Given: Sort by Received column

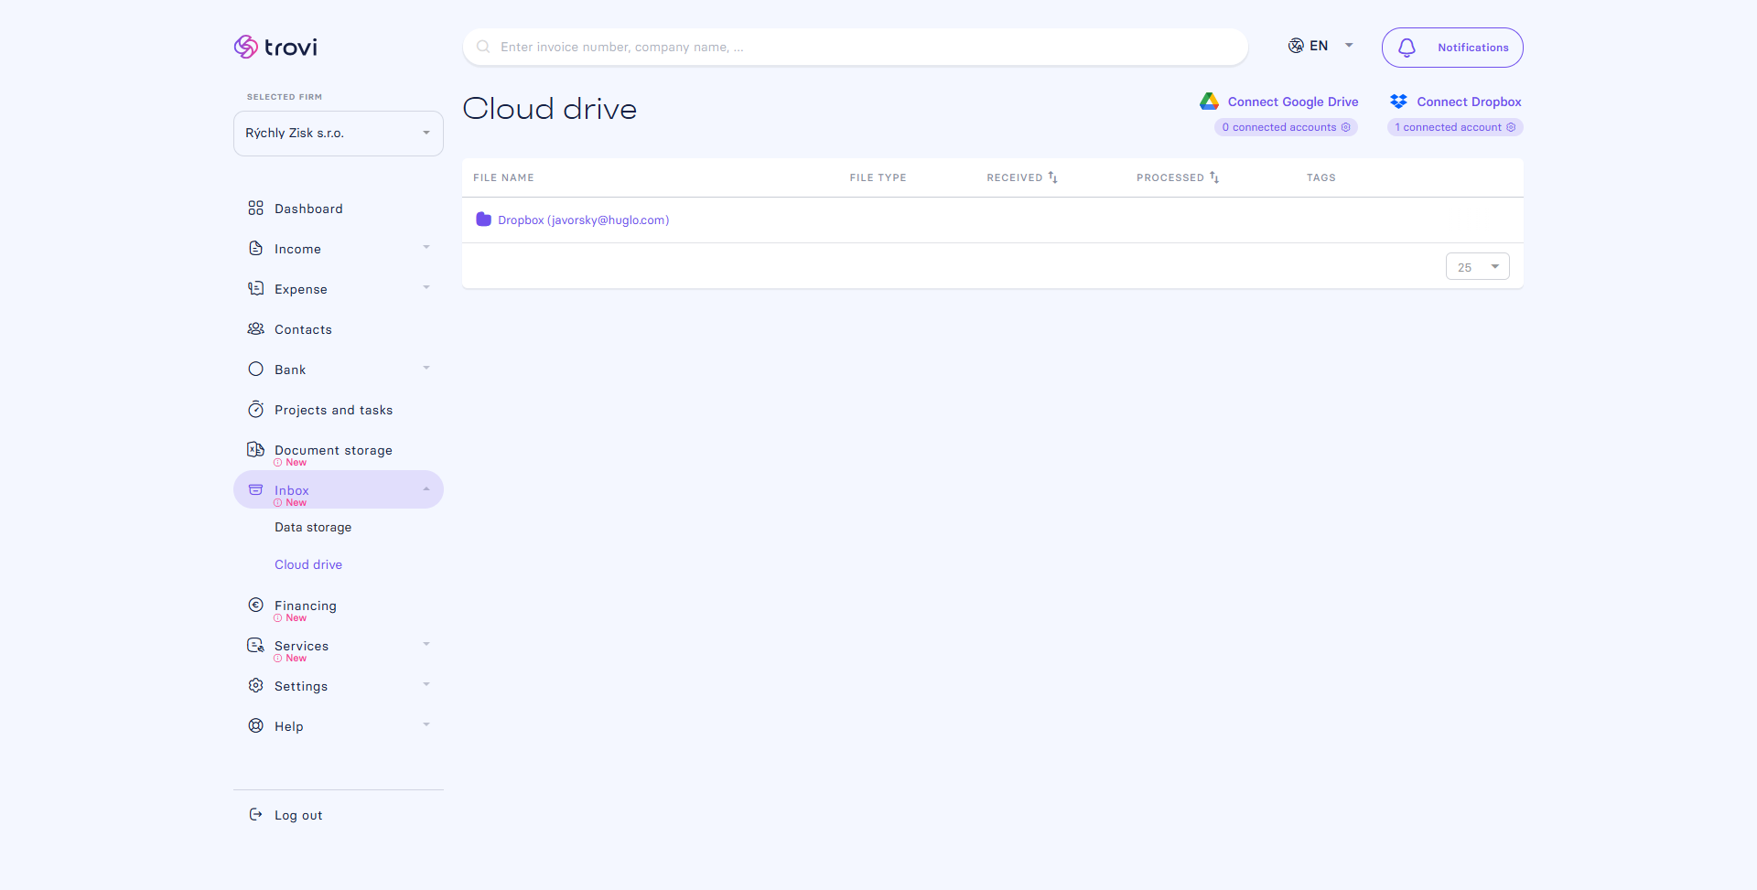Looking at the screenshot, I should [x=1022, y=177].
